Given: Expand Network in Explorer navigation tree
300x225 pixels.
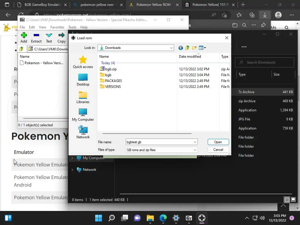Looking at the screenshot, I should click(72, 170).
